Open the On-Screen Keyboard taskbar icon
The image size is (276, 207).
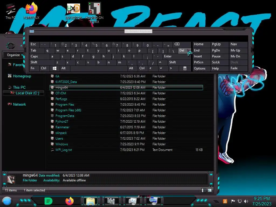[x=153, y=201]
